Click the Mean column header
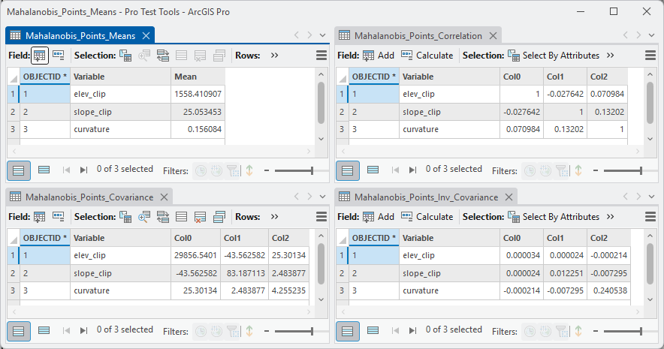 point(198,77)
